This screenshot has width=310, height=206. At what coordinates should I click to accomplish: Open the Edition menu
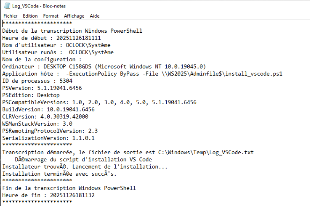[x=30, y=16]
